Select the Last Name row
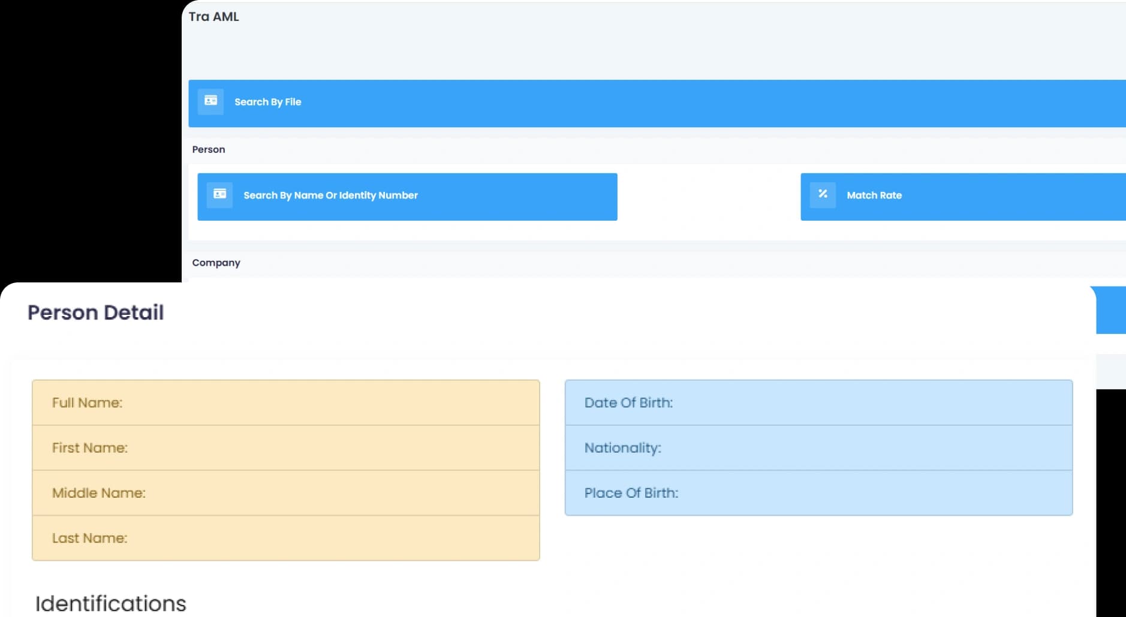The image size is (1126, 617). 285,538
